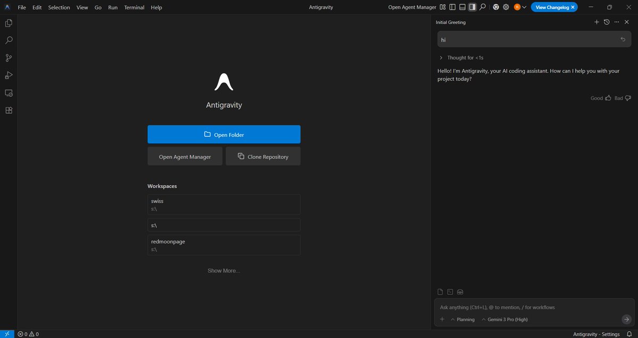The width and height of the screenshot is (638, 338).
Task: Click the Clone Repository button
Action: 263,157
